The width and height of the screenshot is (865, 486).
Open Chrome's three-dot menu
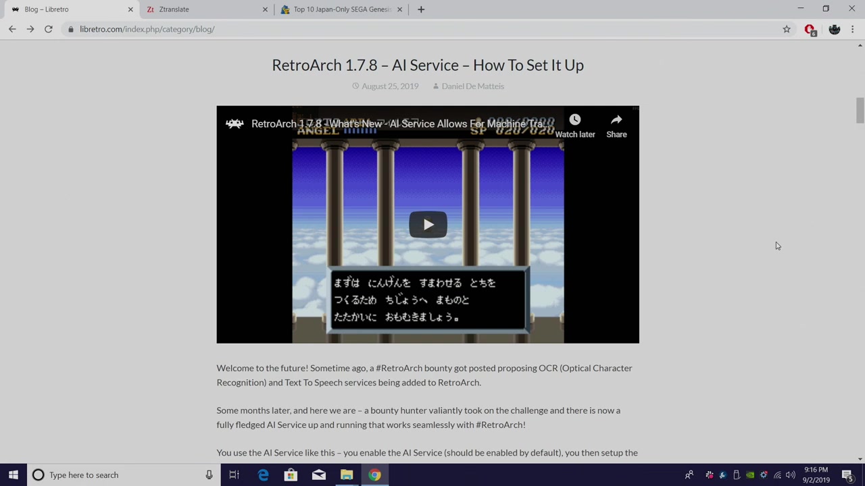(852, 29)
